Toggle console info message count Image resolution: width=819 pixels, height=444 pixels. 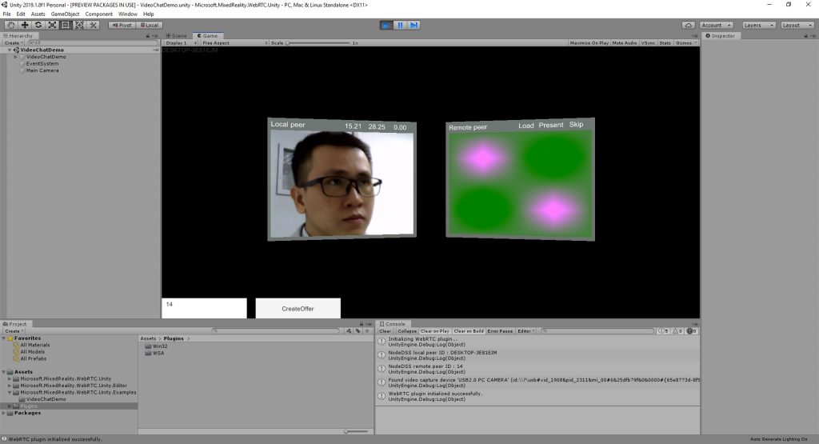tap(663, 331)
